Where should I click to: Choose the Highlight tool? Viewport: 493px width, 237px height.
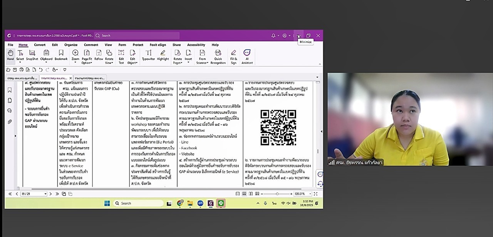pos(163,55)
